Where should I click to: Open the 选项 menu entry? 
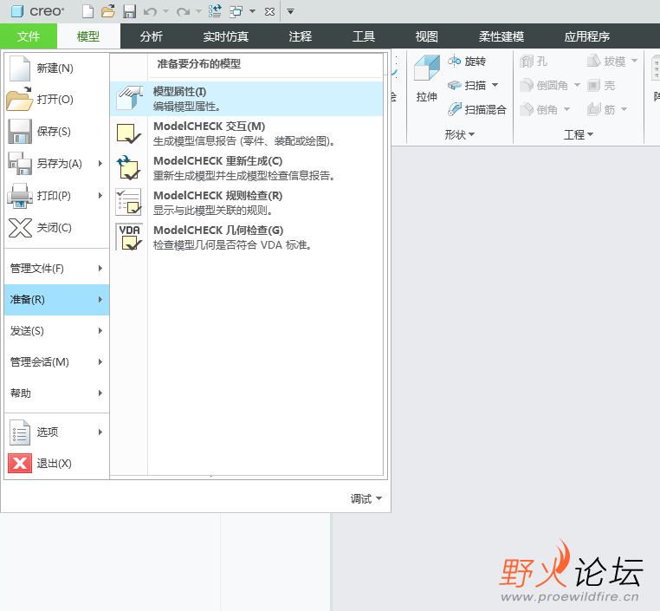[x=57, y=432]
